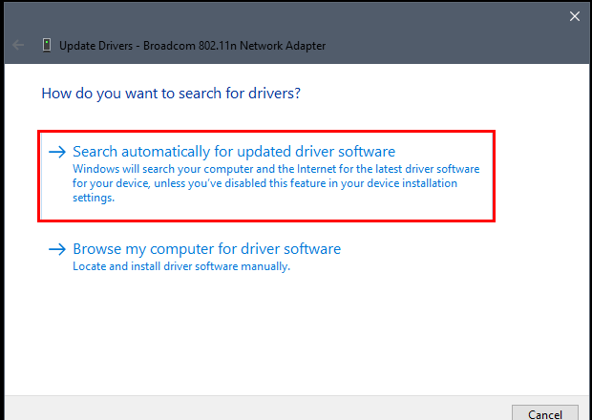Close the Update Drivers dialog with X
592x420 pixels.
click(575, 16)
